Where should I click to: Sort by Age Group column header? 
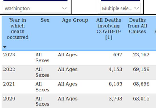(75, 20)
